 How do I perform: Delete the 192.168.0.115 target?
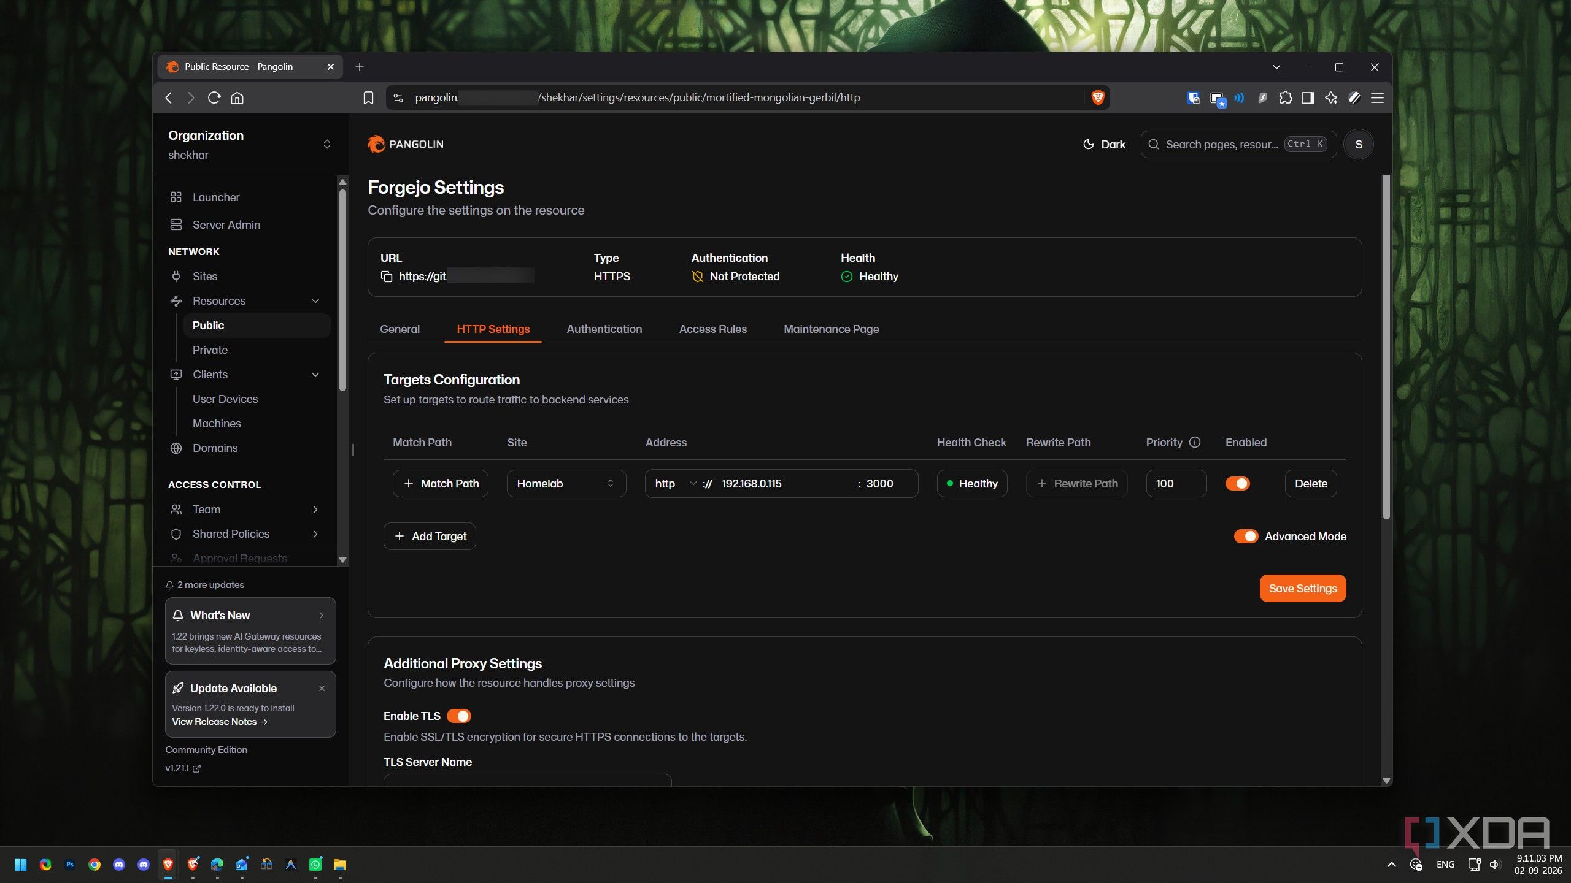[1311, 483]
